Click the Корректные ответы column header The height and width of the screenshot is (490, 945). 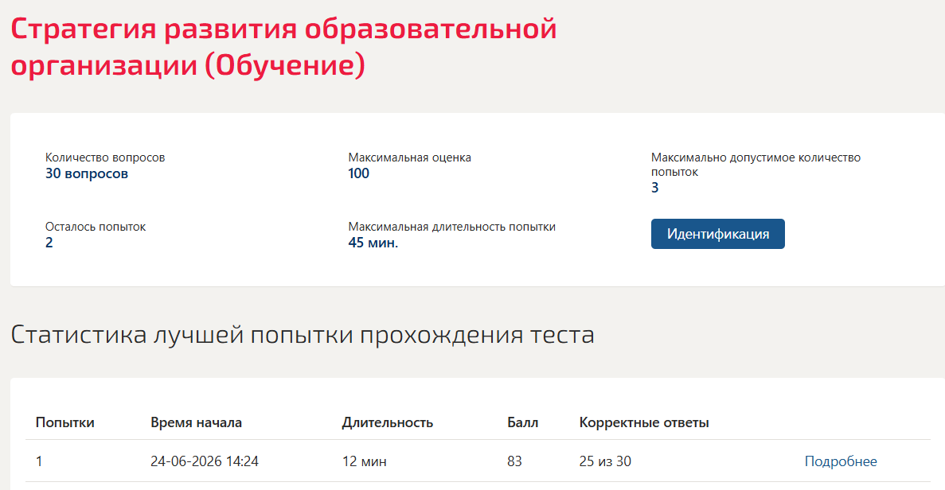tap(643, 422)
